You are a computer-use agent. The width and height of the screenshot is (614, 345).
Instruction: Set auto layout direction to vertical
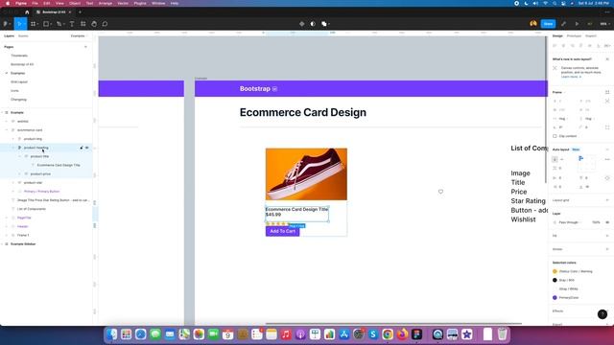(555, 159)
